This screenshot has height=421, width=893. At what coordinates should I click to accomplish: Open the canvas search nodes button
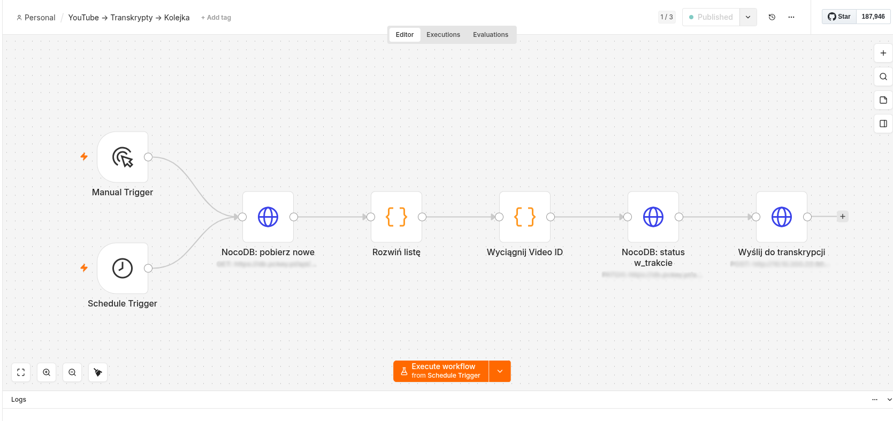[883, 76]
